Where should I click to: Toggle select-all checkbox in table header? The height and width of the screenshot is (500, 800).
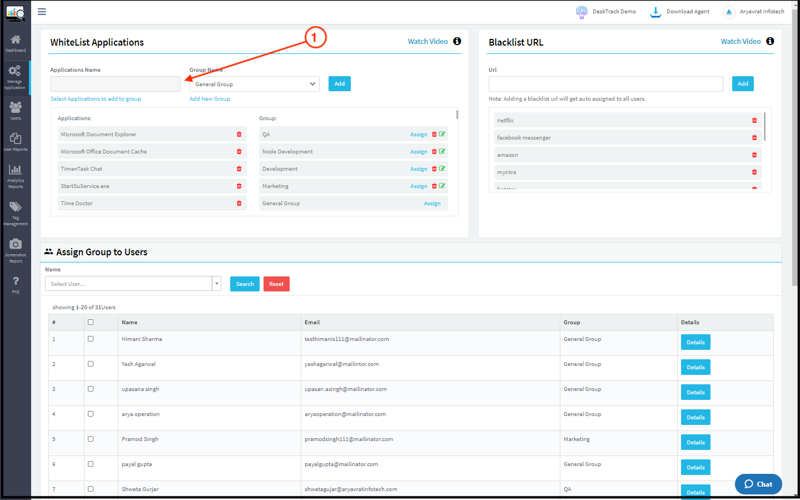(x=91, y=322)
